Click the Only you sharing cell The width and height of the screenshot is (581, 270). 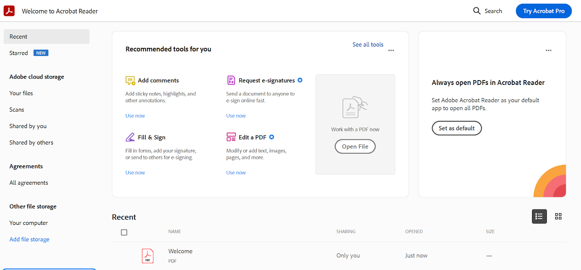[x=348, y=255]
